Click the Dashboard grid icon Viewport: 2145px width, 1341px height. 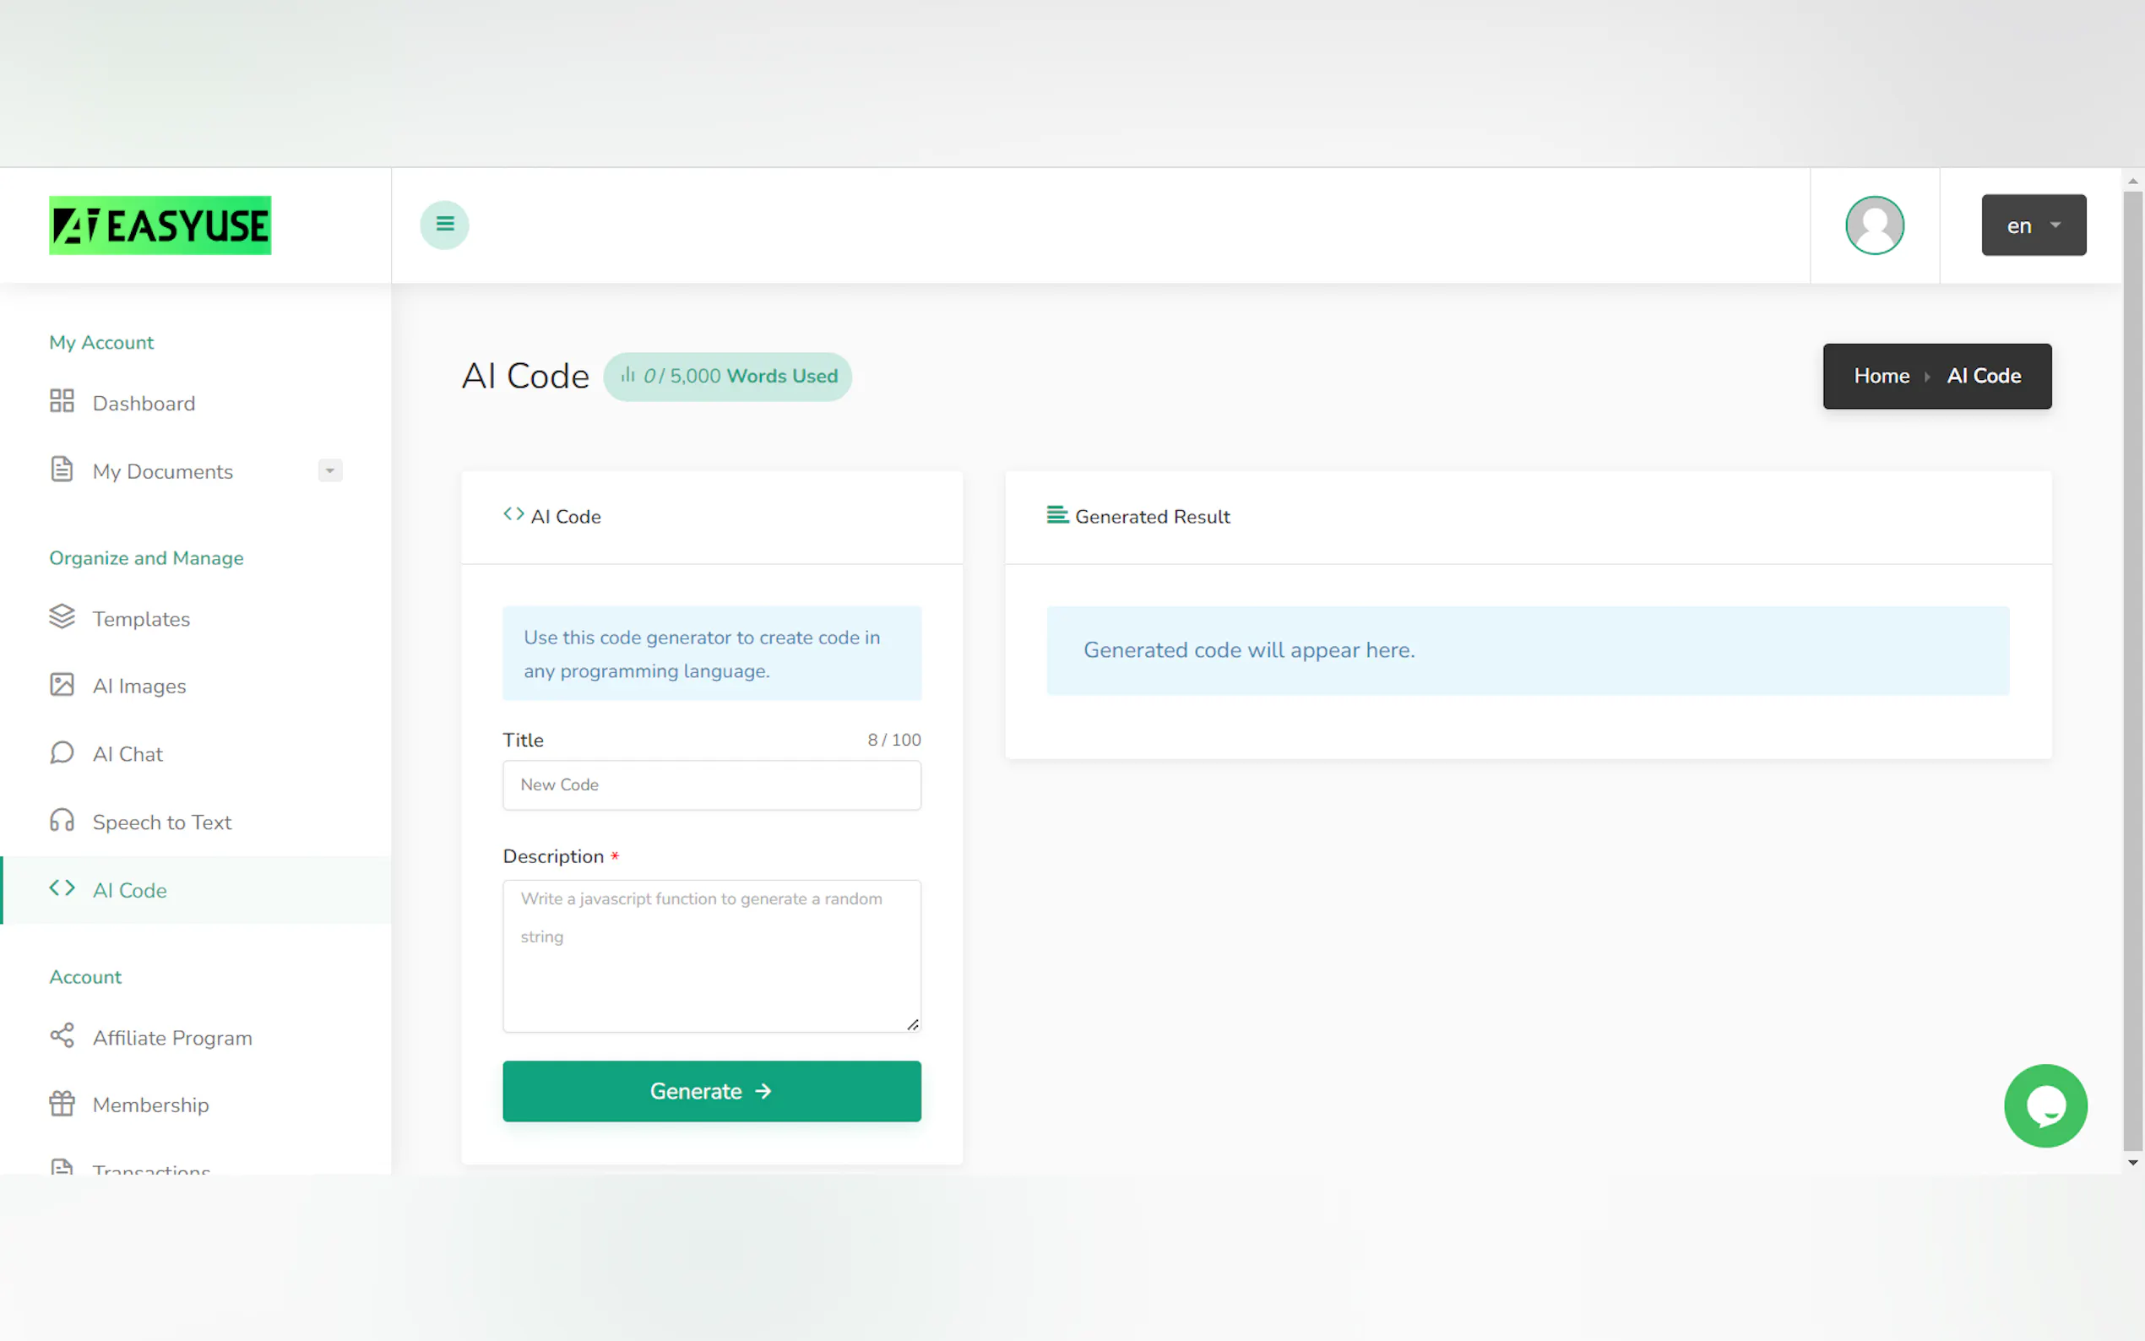point(61,401)
